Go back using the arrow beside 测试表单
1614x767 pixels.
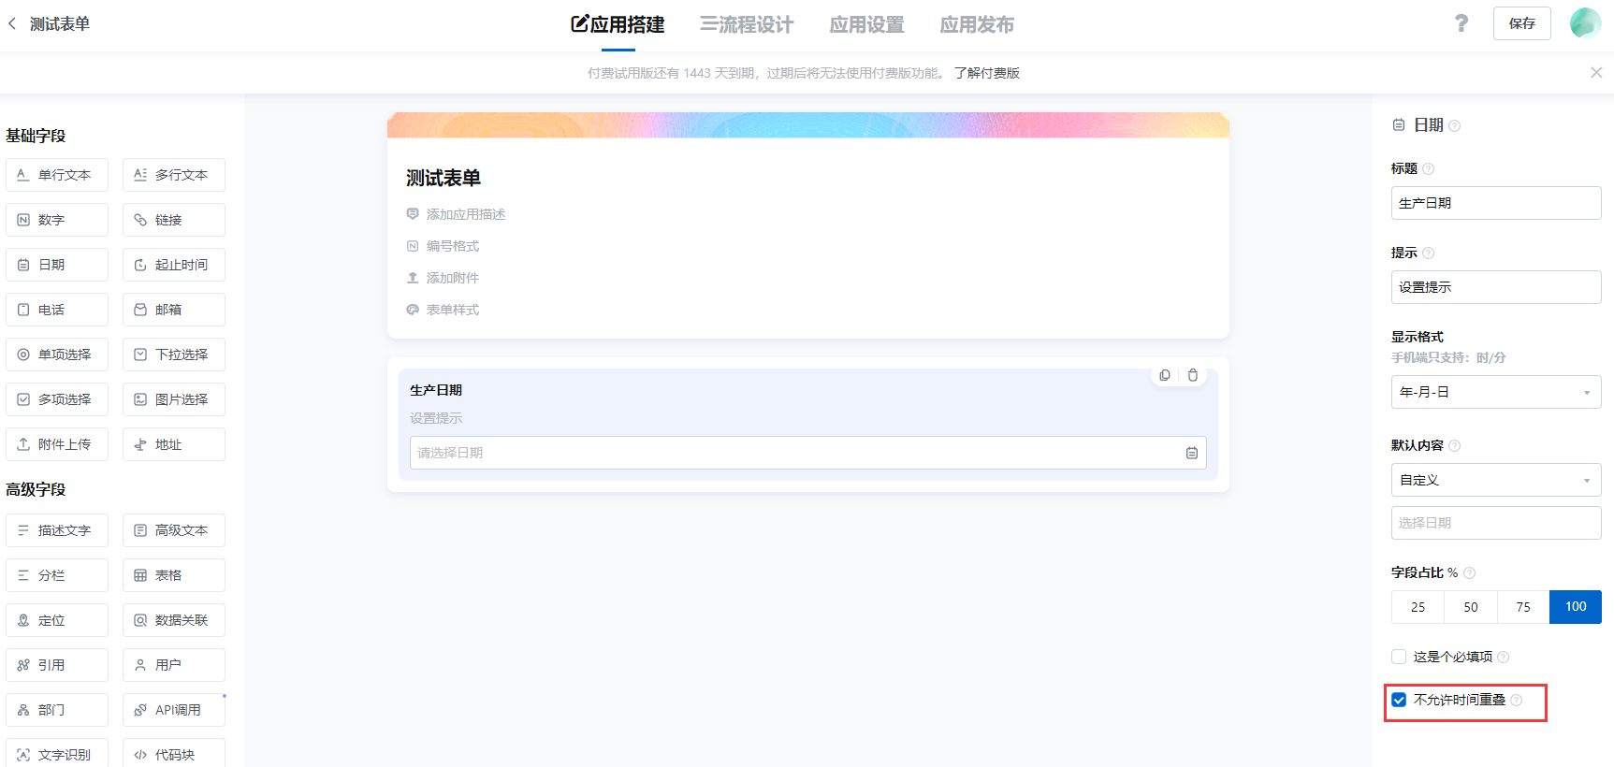tap(12, 23)
